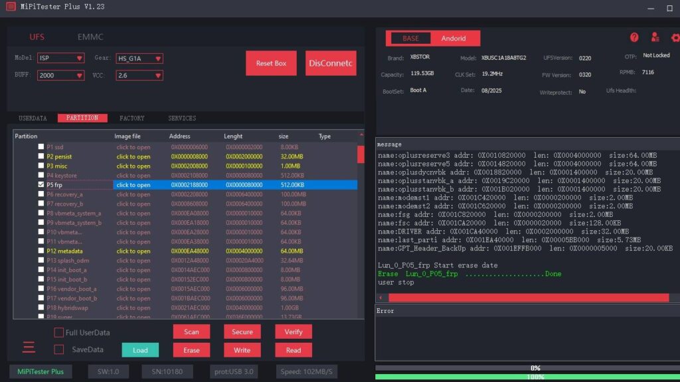The image size is (680, 382).
Task: Click the MiPiTester logo in title bar
Action: point(11,7)
